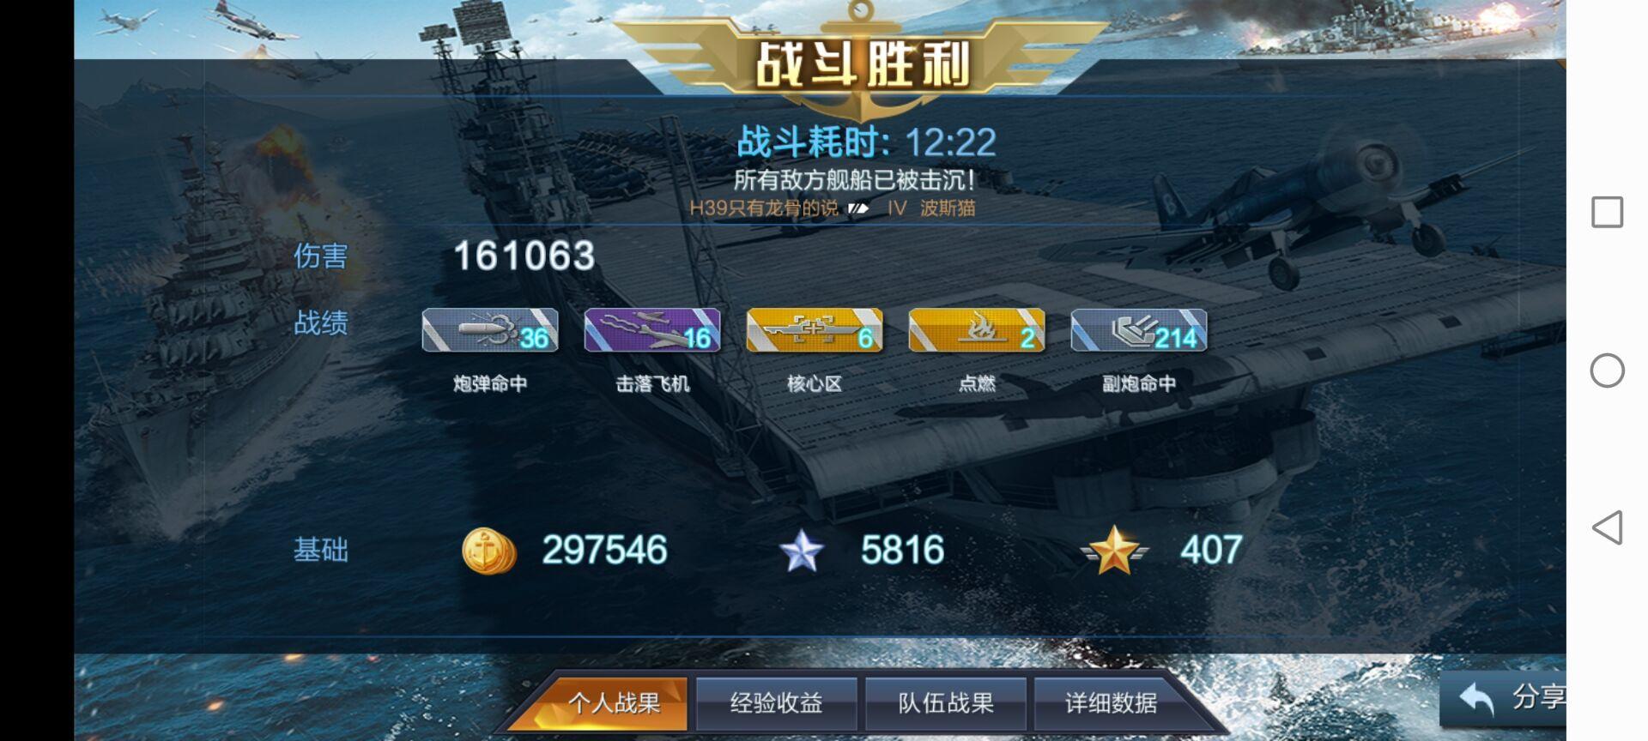Tap the Android home circle button
The width and height of the screenshot is (1648, 741).
[x=1608, y=370]
